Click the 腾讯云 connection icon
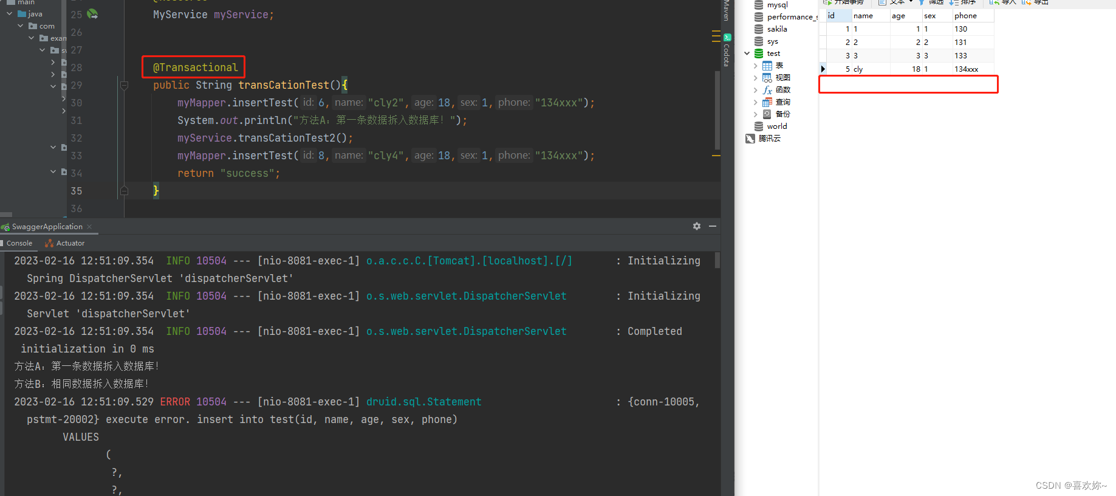This screenshot has height=496, width=1116. click(x=750, y=139)
